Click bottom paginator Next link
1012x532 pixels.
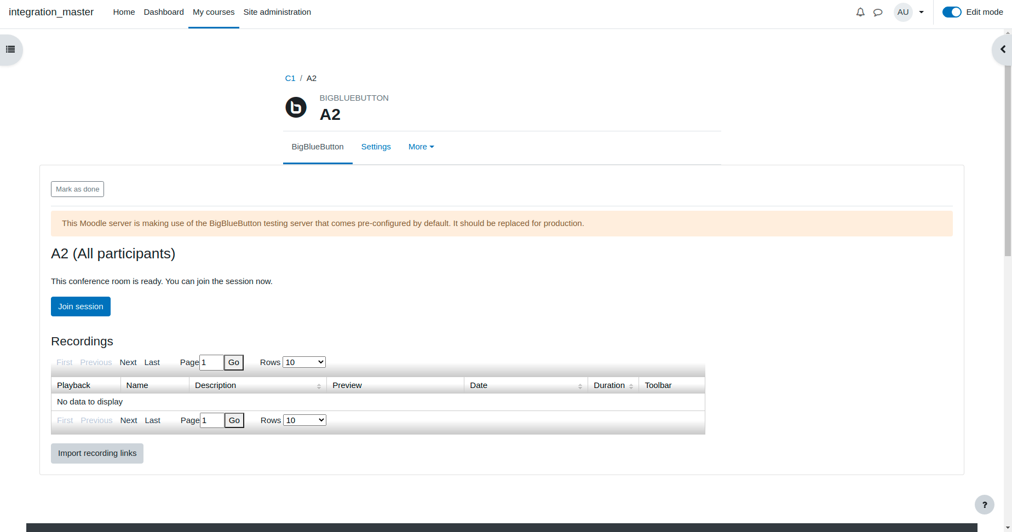(x=129, y=420)
